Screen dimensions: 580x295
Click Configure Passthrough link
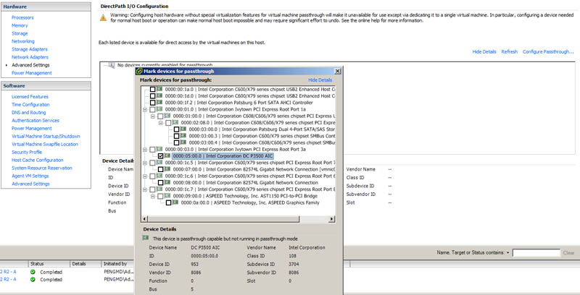(548, 51)
